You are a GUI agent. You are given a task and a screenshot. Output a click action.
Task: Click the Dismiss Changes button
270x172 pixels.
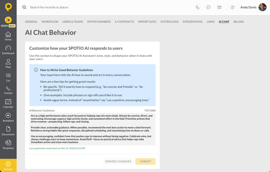coord(118,162)
